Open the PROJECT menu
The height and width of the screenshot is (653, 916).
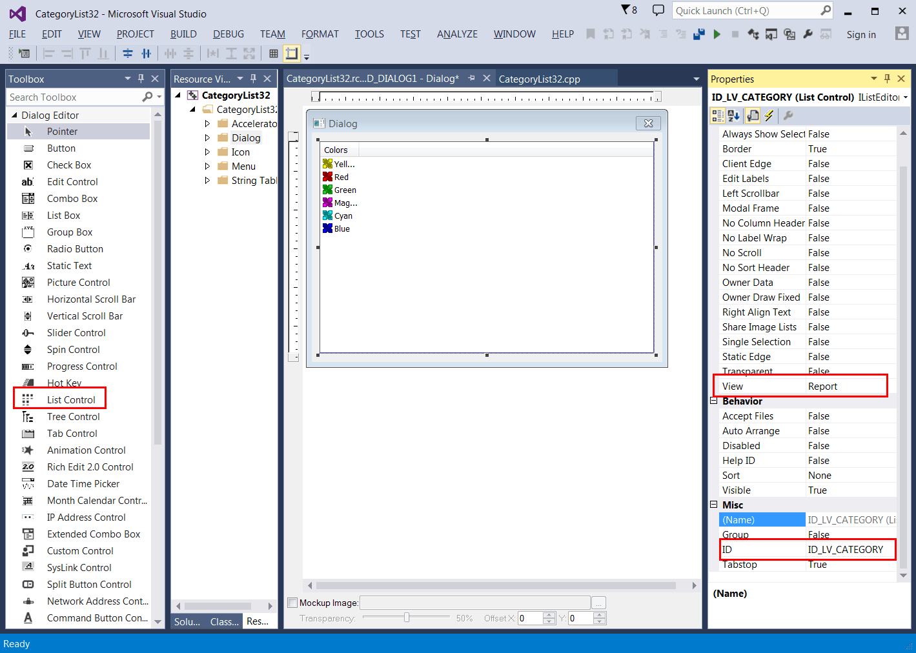click(x=136, y=34)
